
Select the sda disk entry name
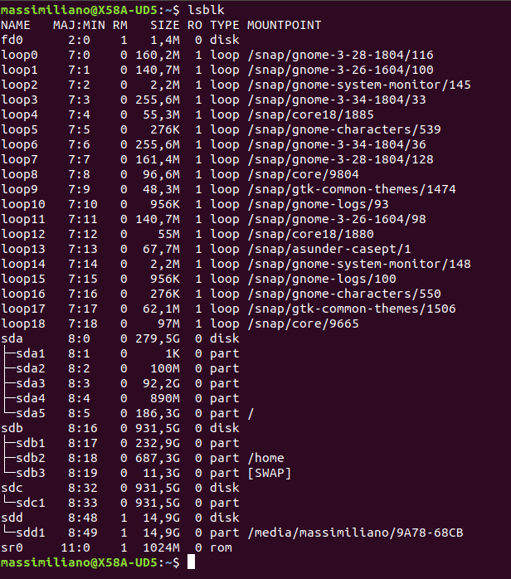[13, 338]
